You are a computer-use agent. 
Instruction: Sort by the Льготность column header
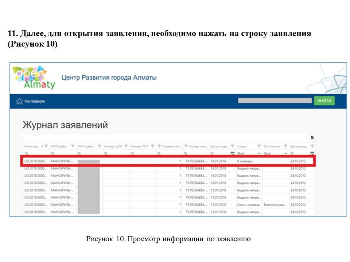pos(272,146)
